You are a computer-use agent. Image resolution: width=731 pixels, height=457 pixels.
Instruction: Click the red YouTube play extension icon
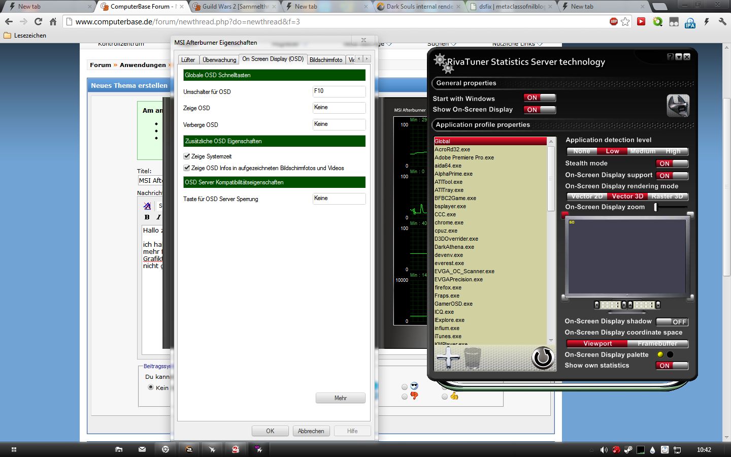coord(642,21)
